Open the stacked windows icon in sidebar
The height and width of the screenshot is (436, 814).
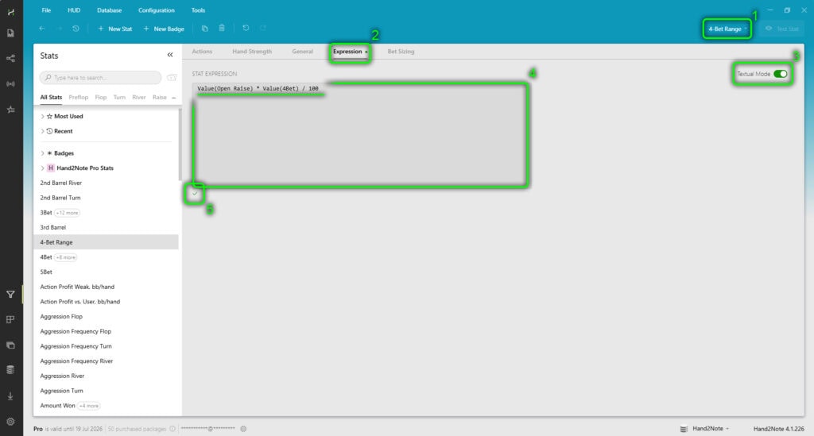coord(10,345)
